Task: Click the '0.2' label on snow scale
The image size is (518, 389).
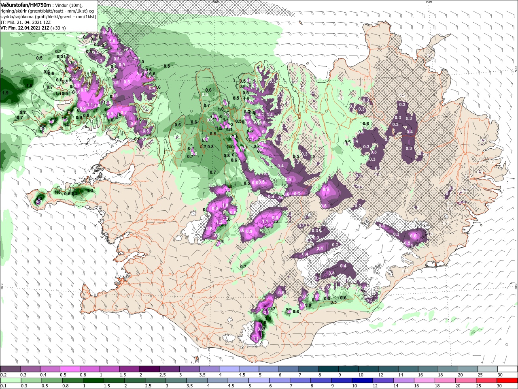Action: pos(3,375)
